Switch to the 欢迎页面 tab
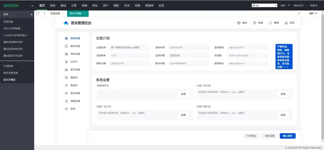Image resolution: width=324 pixels, height=150 pixels. 55,13
